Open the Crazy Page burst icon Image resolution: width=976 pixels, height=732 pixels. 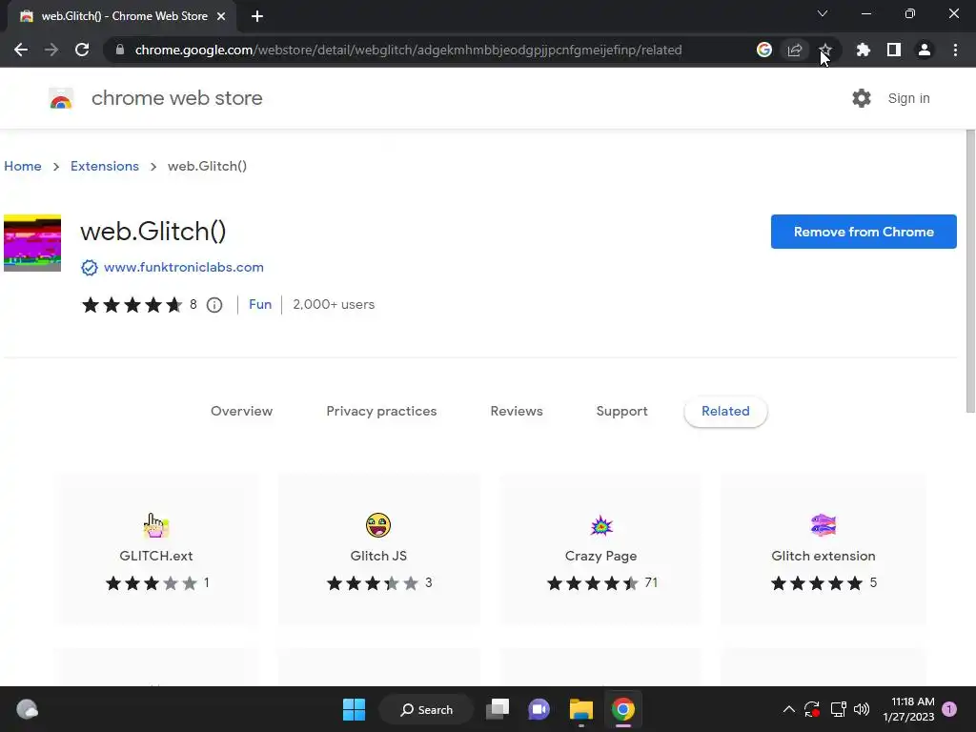pyautogui.click(x=601, y=526)
